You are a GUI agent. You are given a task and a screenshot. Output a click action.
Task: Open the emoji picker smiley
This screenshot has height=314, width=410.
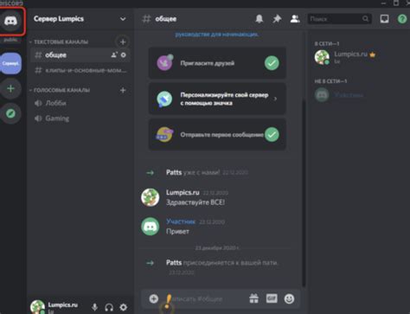289,298
